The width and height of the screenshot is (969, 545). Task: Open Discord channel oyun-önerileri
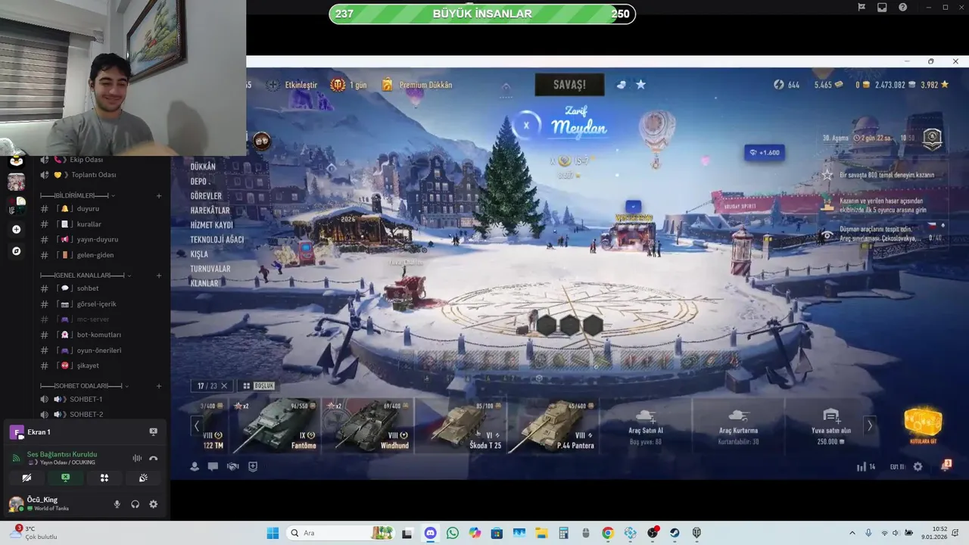pos(98,350)
